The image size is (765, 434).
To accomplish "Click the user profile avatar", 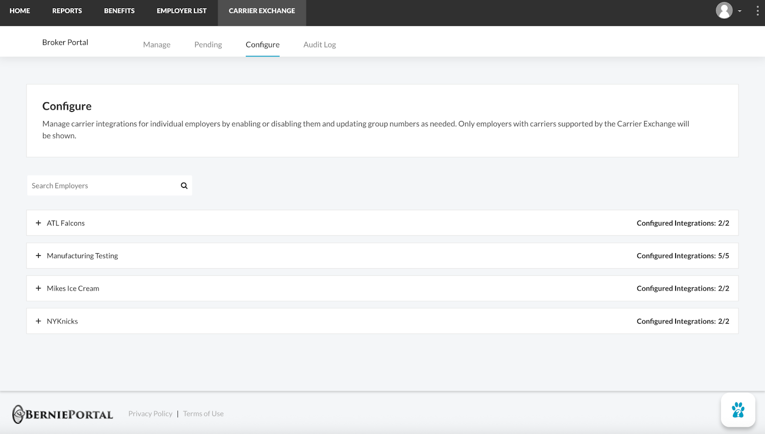I will pyautogui.click(x=724, y=11).
